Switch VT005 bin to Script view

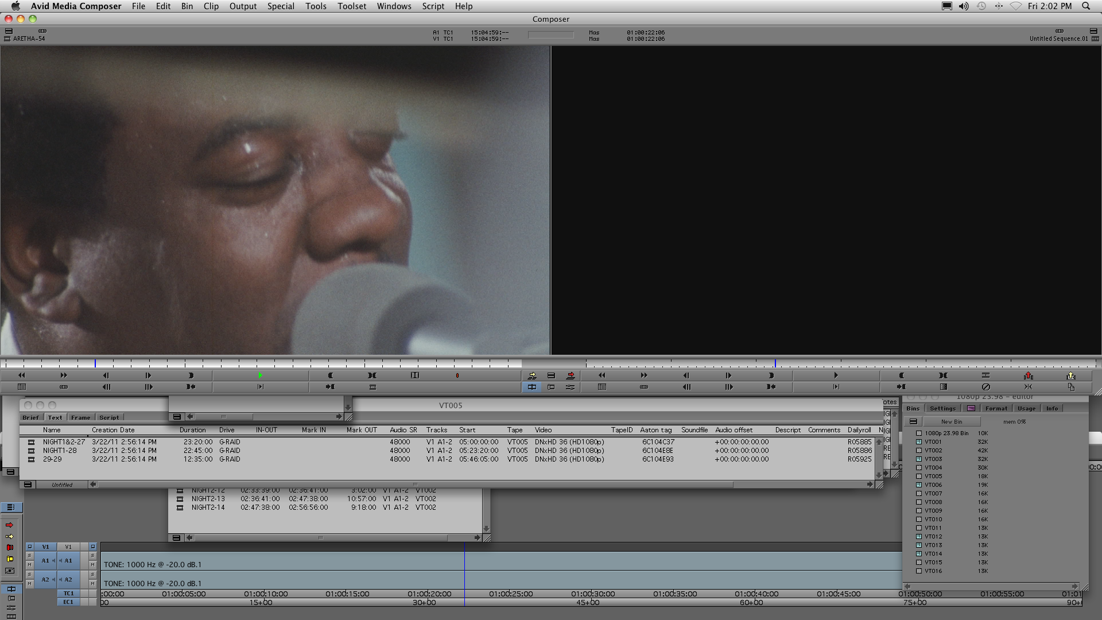pyautogui.click(x=109, y=417)
